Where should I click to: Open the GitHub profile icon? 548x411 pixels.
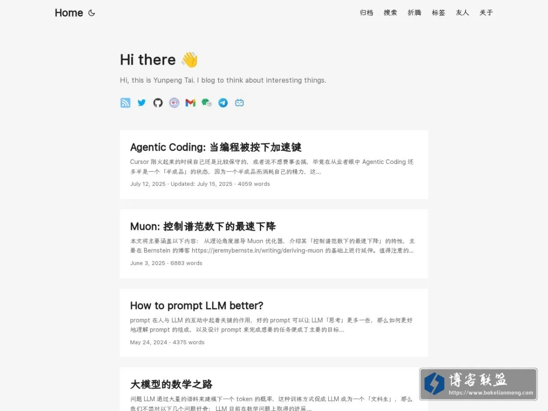tap(158, 103)
